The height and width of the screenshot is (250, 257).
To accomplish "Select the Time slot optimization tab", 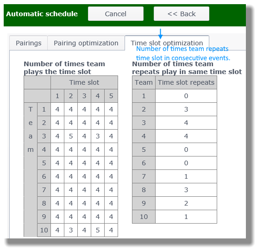I will [167, 43].
